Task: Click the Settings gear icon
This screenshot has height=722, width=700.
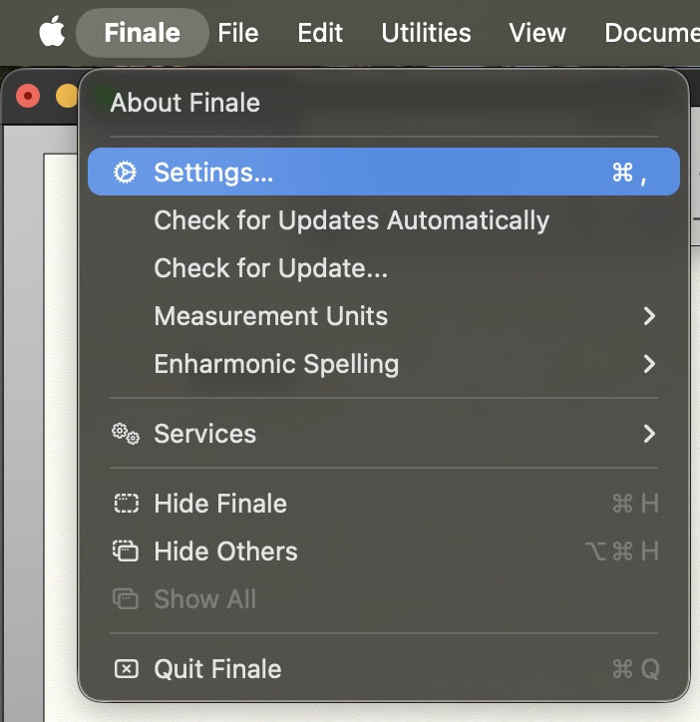Action: [125, 173]
